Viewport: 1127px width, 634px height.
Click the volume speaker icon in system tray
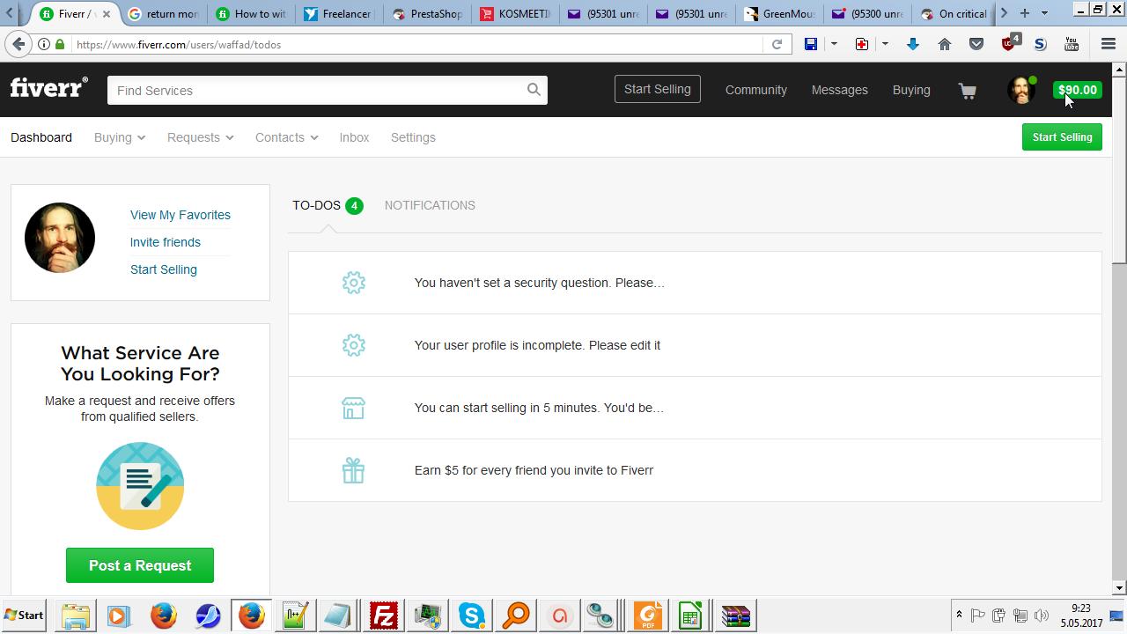point(1042,616)
